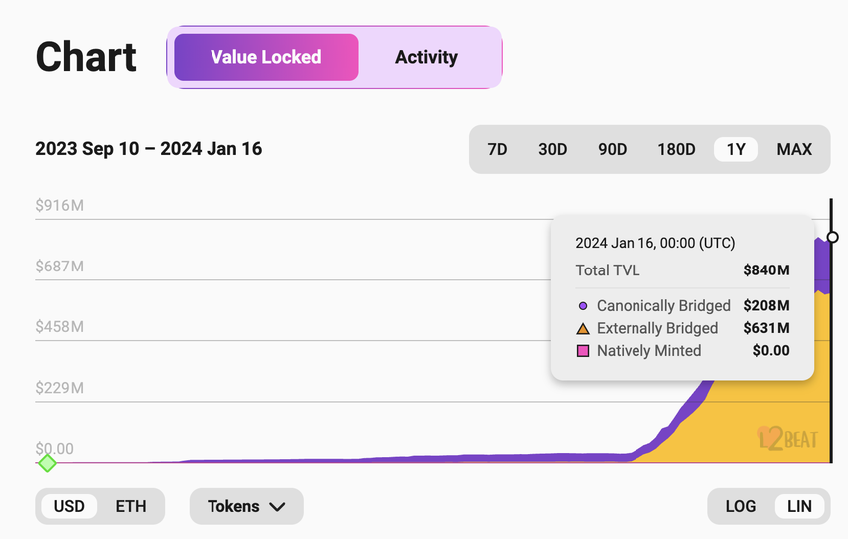Select the 180D time range
The width and height of the screenshot is (848, 539).
pyautogui.click(x=676, y=149)
